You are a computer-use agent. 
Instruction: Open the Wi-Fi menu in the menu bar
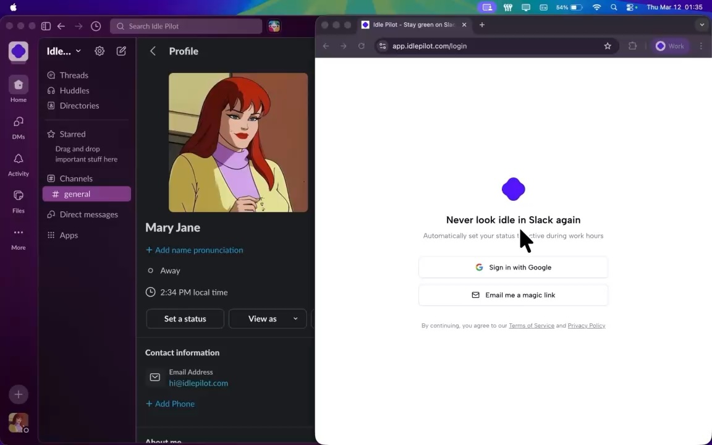coord(597,7)
